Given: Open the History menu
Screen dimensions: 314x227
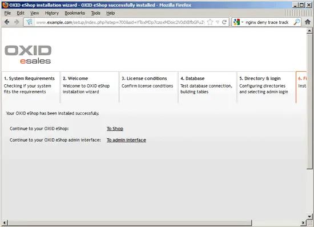Looking at the screenshot, I should click(51, 13).
